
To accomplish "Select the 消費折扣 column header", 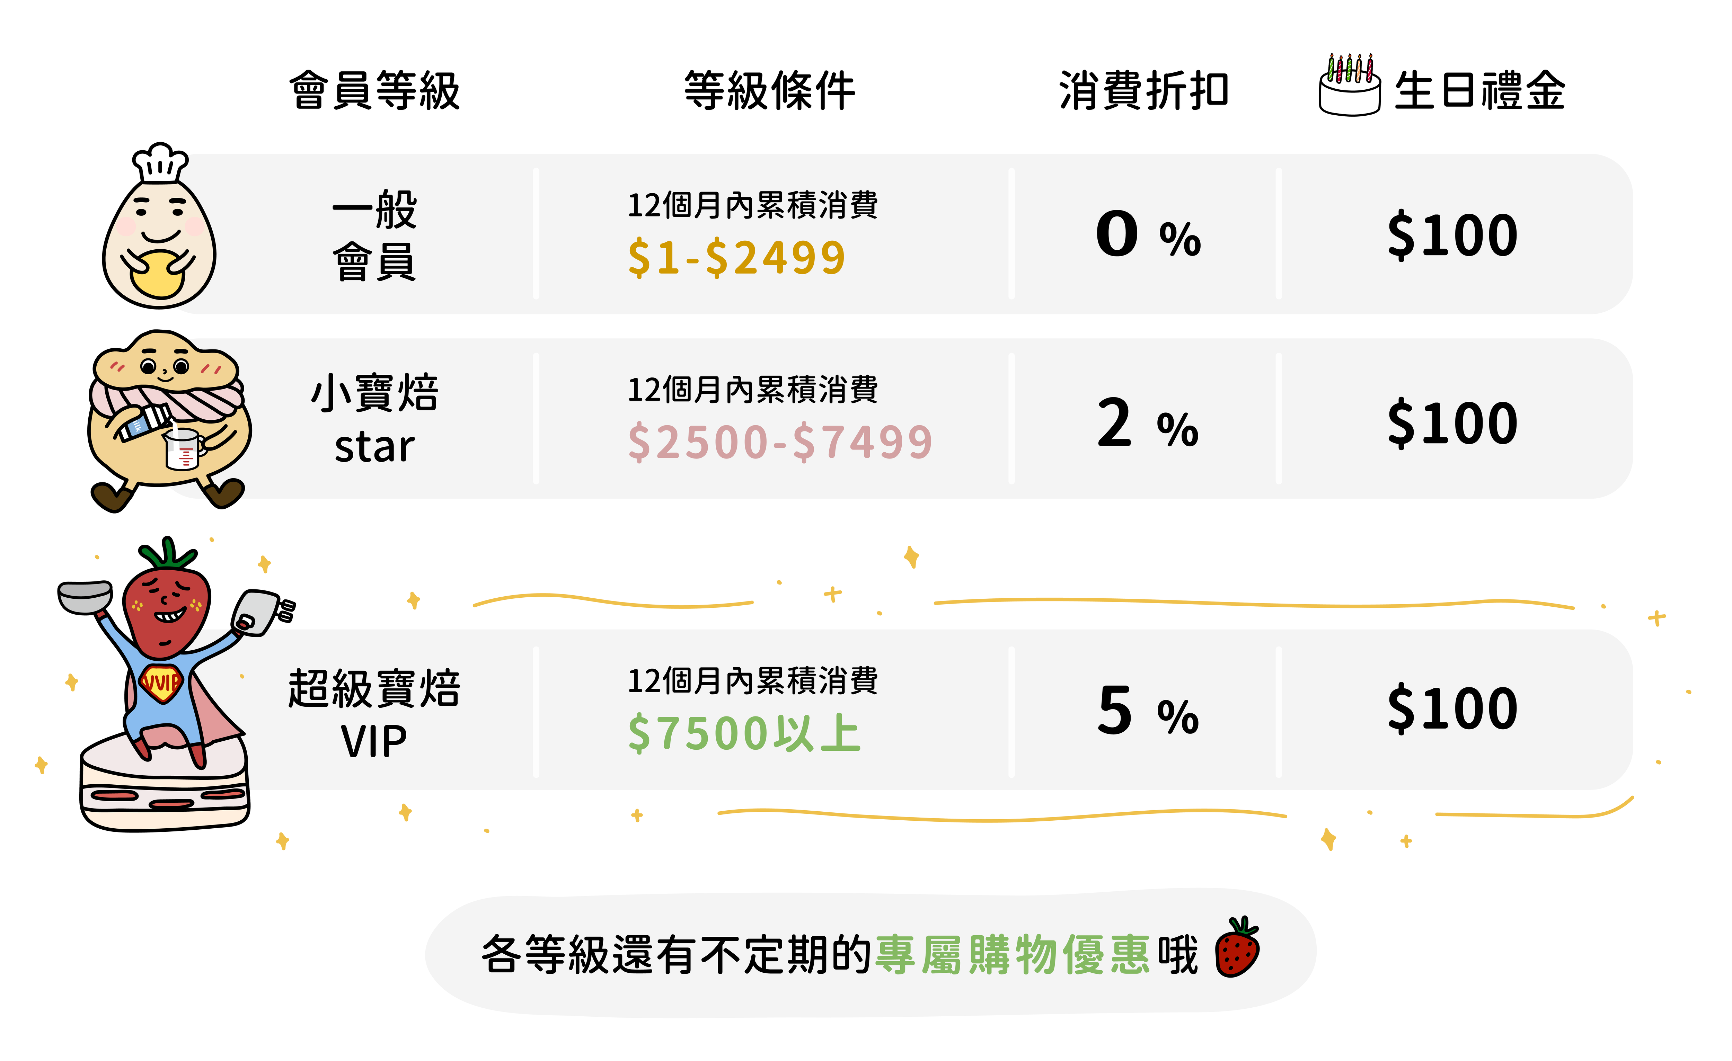I will coord(1144,91).
